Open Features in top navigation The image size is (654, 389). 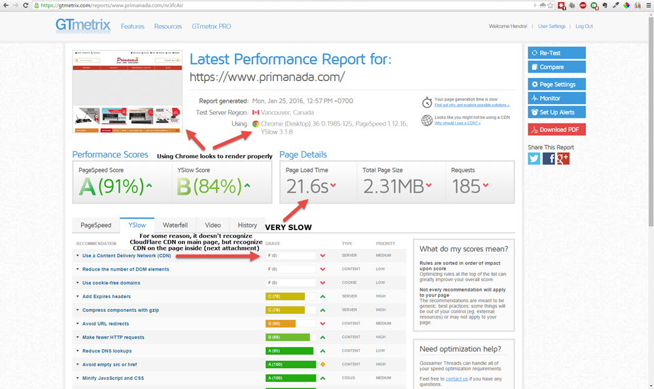pyautogui.click(x=133, y=26)
